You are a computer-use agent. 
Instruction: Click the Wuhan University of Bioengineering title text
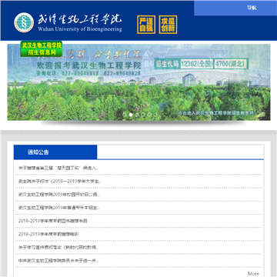[80, 29]
